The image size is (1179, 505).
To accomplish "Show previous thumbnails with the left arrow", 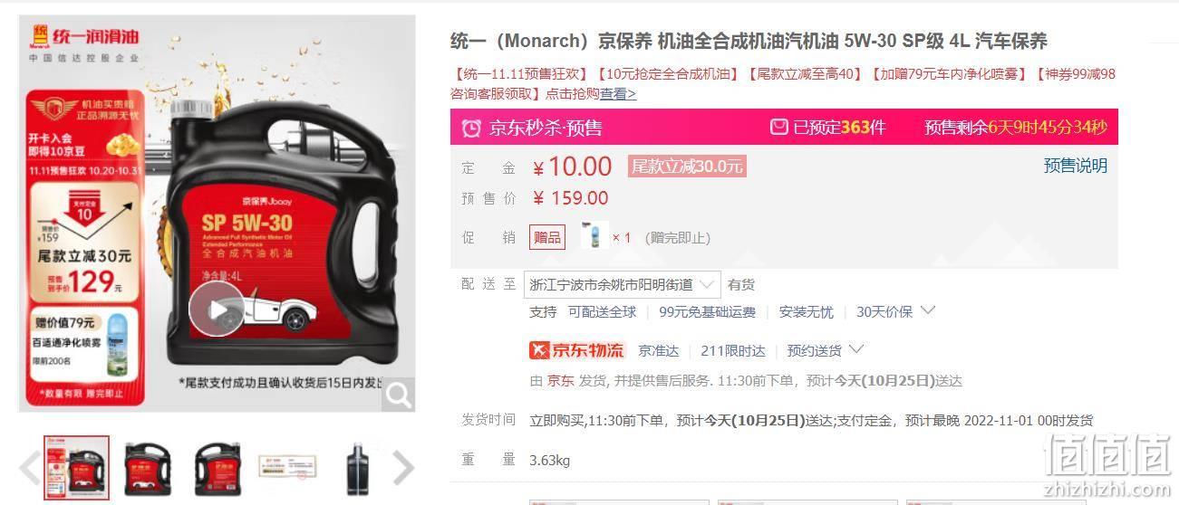I will [x=30, y=468].
